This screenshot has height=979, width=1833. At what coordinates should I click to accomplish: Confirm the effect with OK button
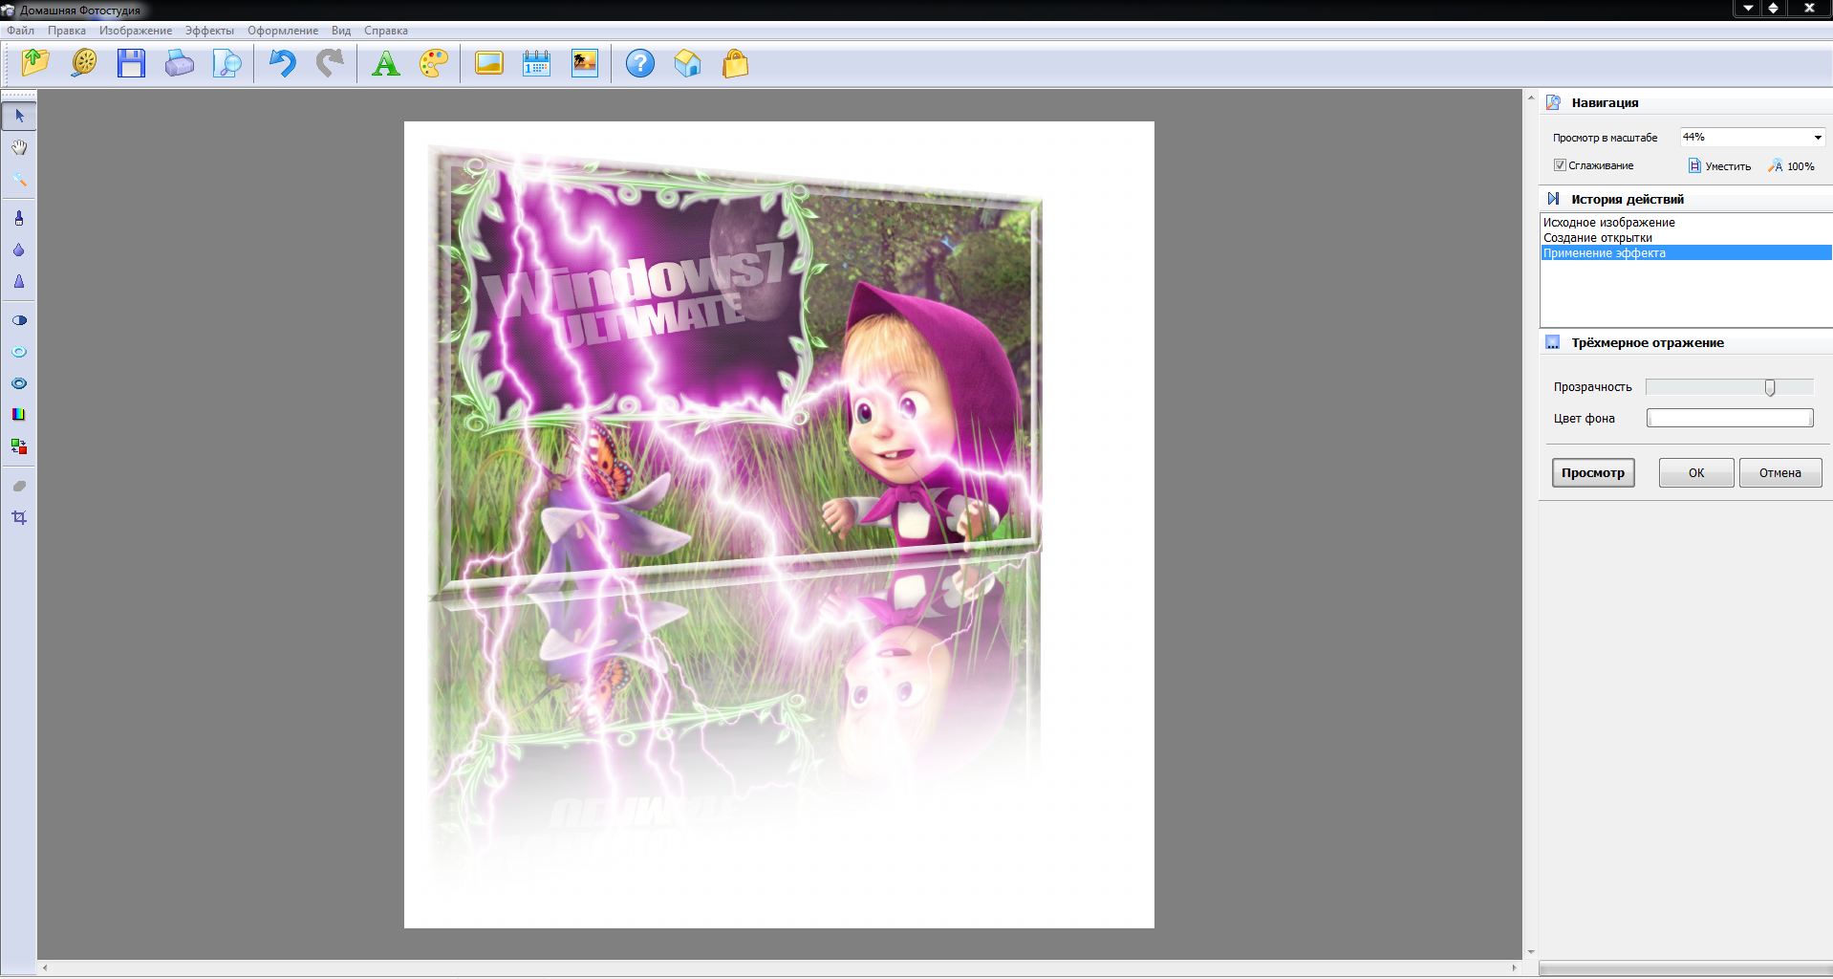(x=1696, y=472)
